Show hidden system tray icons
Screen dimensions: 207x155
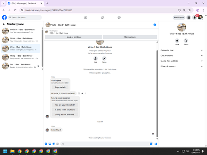(178, 151)
